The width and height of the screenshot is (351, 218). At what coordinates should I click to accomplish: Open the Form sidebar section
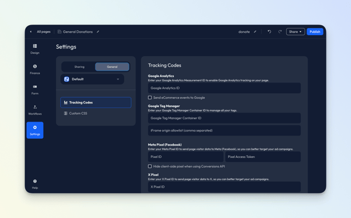point(35,89)
